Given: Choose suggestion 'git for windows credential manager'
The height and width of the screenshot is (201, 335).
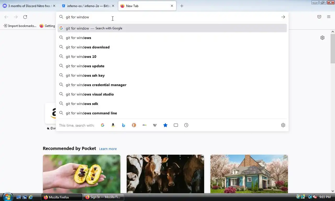Looking at the screenshot, I should coord(172,85).
